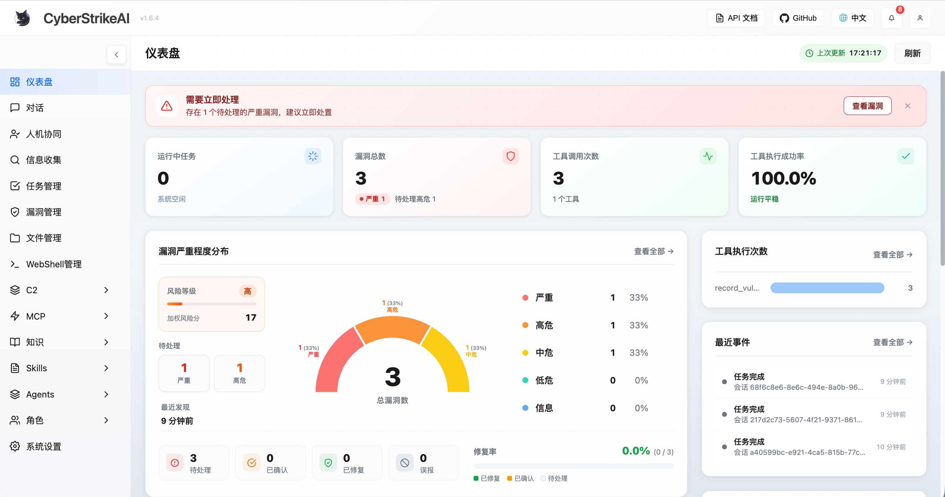Click the 人机协同 person icon
Image resolution: width=945 pixels, height=497 pixels.
pos(15,134)
